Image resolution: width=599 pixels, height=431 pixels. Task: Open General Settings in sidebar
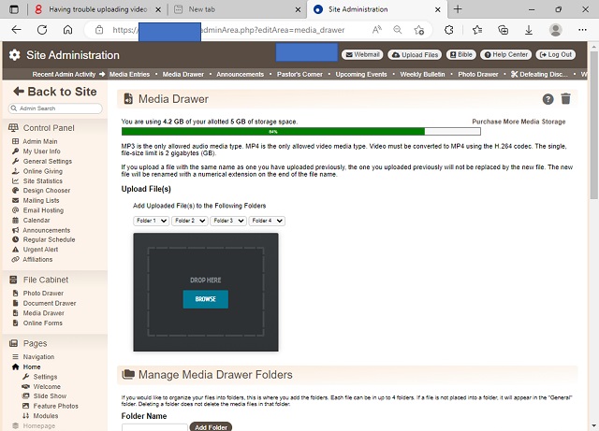(48, 161)
